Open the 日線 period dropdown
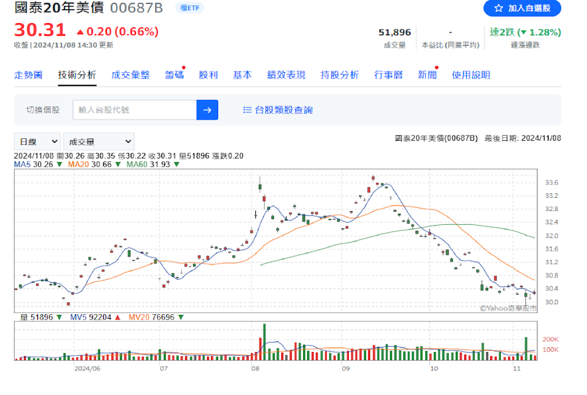587x395 pixels. (x=37, y=142)
